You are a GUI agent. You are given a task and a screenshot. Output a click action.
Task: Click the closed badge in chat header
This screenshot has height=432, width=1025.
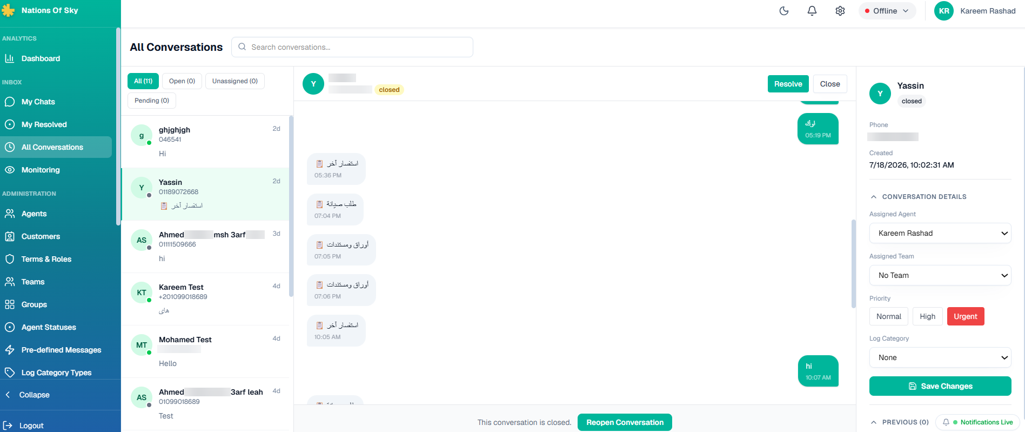point(389,90)
